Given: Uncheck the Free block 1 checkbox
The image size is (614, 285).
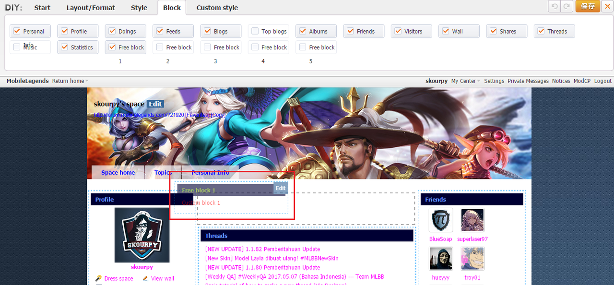Looking at the screenshot, I should tap(112, 47).
